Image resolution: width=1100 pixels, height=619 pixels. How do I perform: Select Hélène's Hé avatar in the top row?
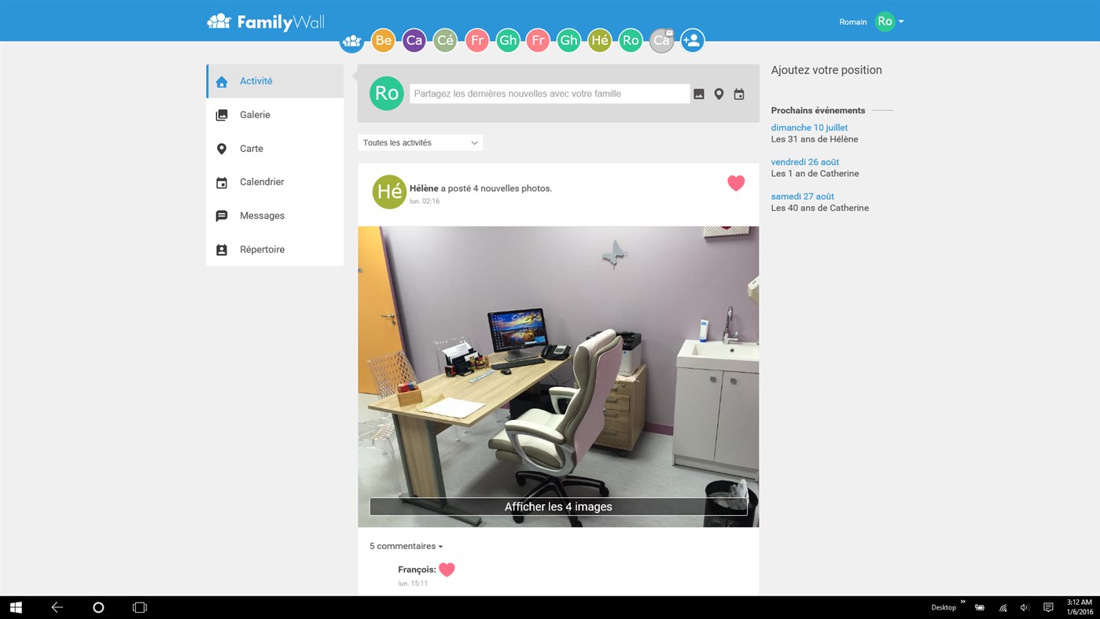pyautogui.click(x=599, y=39)
